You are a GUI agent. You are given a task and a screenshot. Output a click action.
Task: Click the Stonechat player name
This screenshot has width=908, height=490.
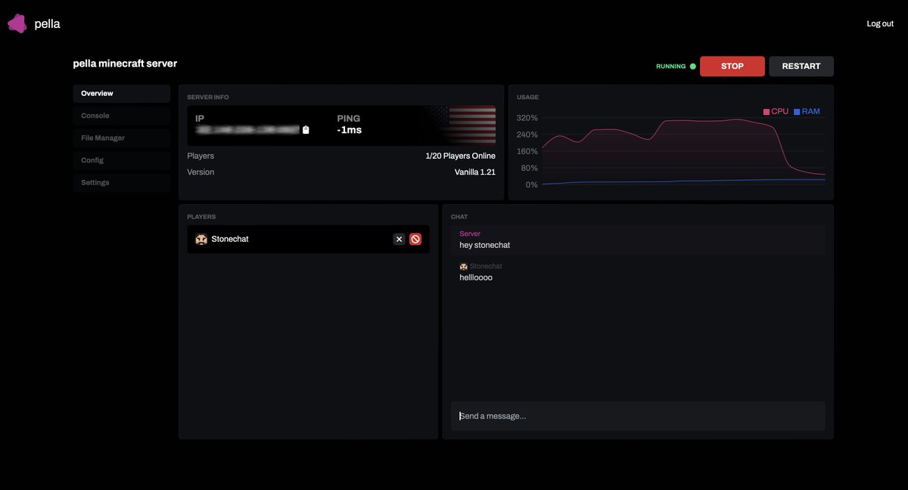[x=230, y=239]
